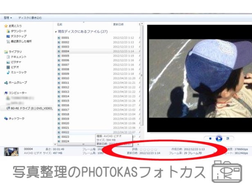This screenshot has height=188, width=252.
Task: Select file 00018 icon
Action: click(x=59, y=114)
